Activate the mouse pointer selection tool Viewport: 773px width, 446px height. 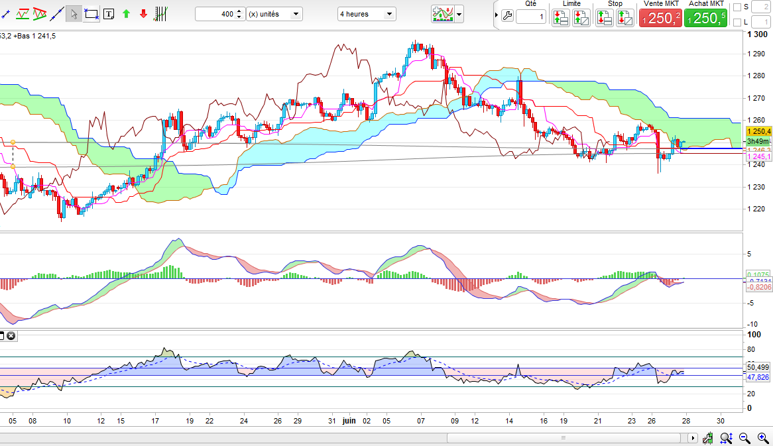(74, 13)
